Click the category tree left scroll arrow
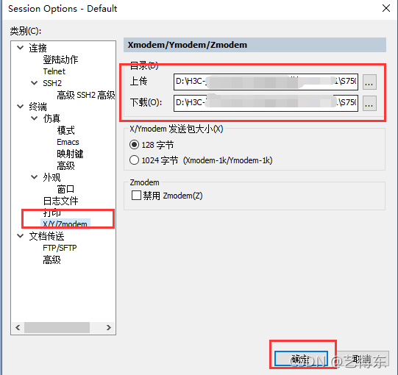 [18, 327]
